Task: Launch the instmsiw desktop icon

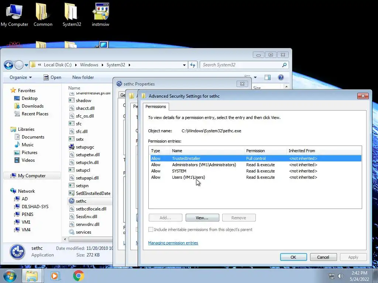Action: coord(100,15)
